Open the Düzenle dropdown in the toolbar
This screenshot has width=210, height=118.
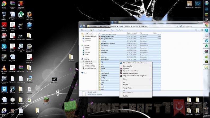pos(84,30)
